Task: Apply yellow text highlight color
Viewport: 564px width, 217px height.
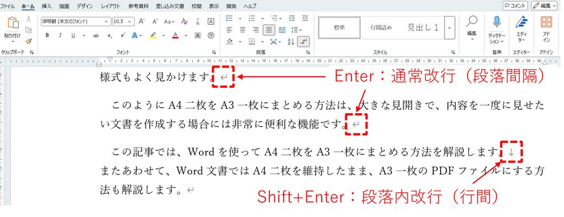Action: point(153,36)
